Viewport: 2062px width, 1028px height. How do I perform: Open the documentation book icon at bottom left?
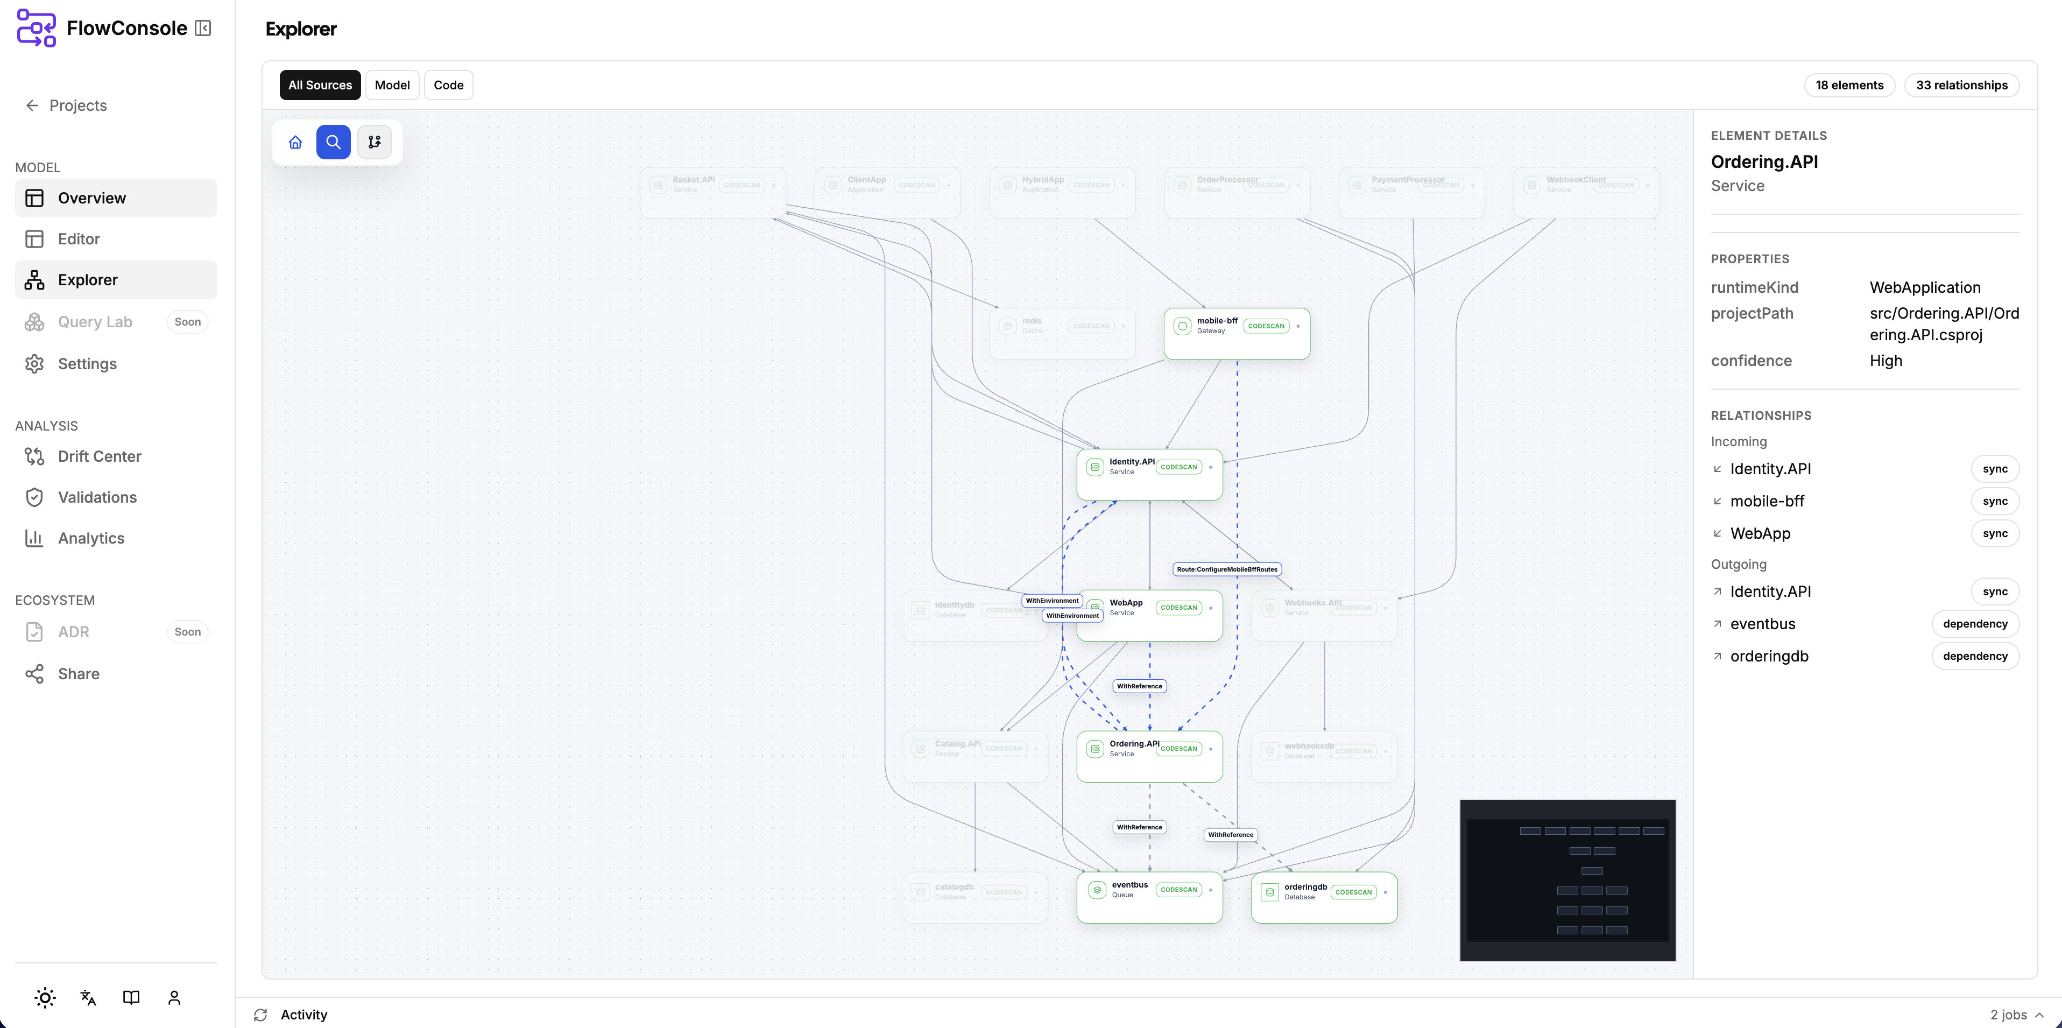[130, 997]
